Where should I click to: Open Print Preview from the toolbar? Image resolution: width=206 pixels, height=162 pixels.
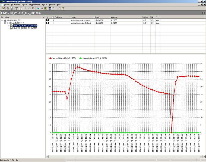[12, 8]
